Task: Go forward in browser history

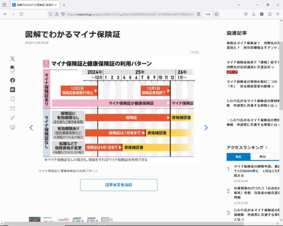Action: [13, 14]
